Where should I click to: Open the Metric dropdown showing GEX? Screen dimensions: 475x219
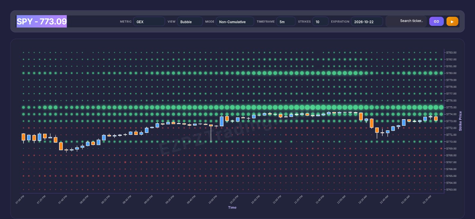point(149,21)
